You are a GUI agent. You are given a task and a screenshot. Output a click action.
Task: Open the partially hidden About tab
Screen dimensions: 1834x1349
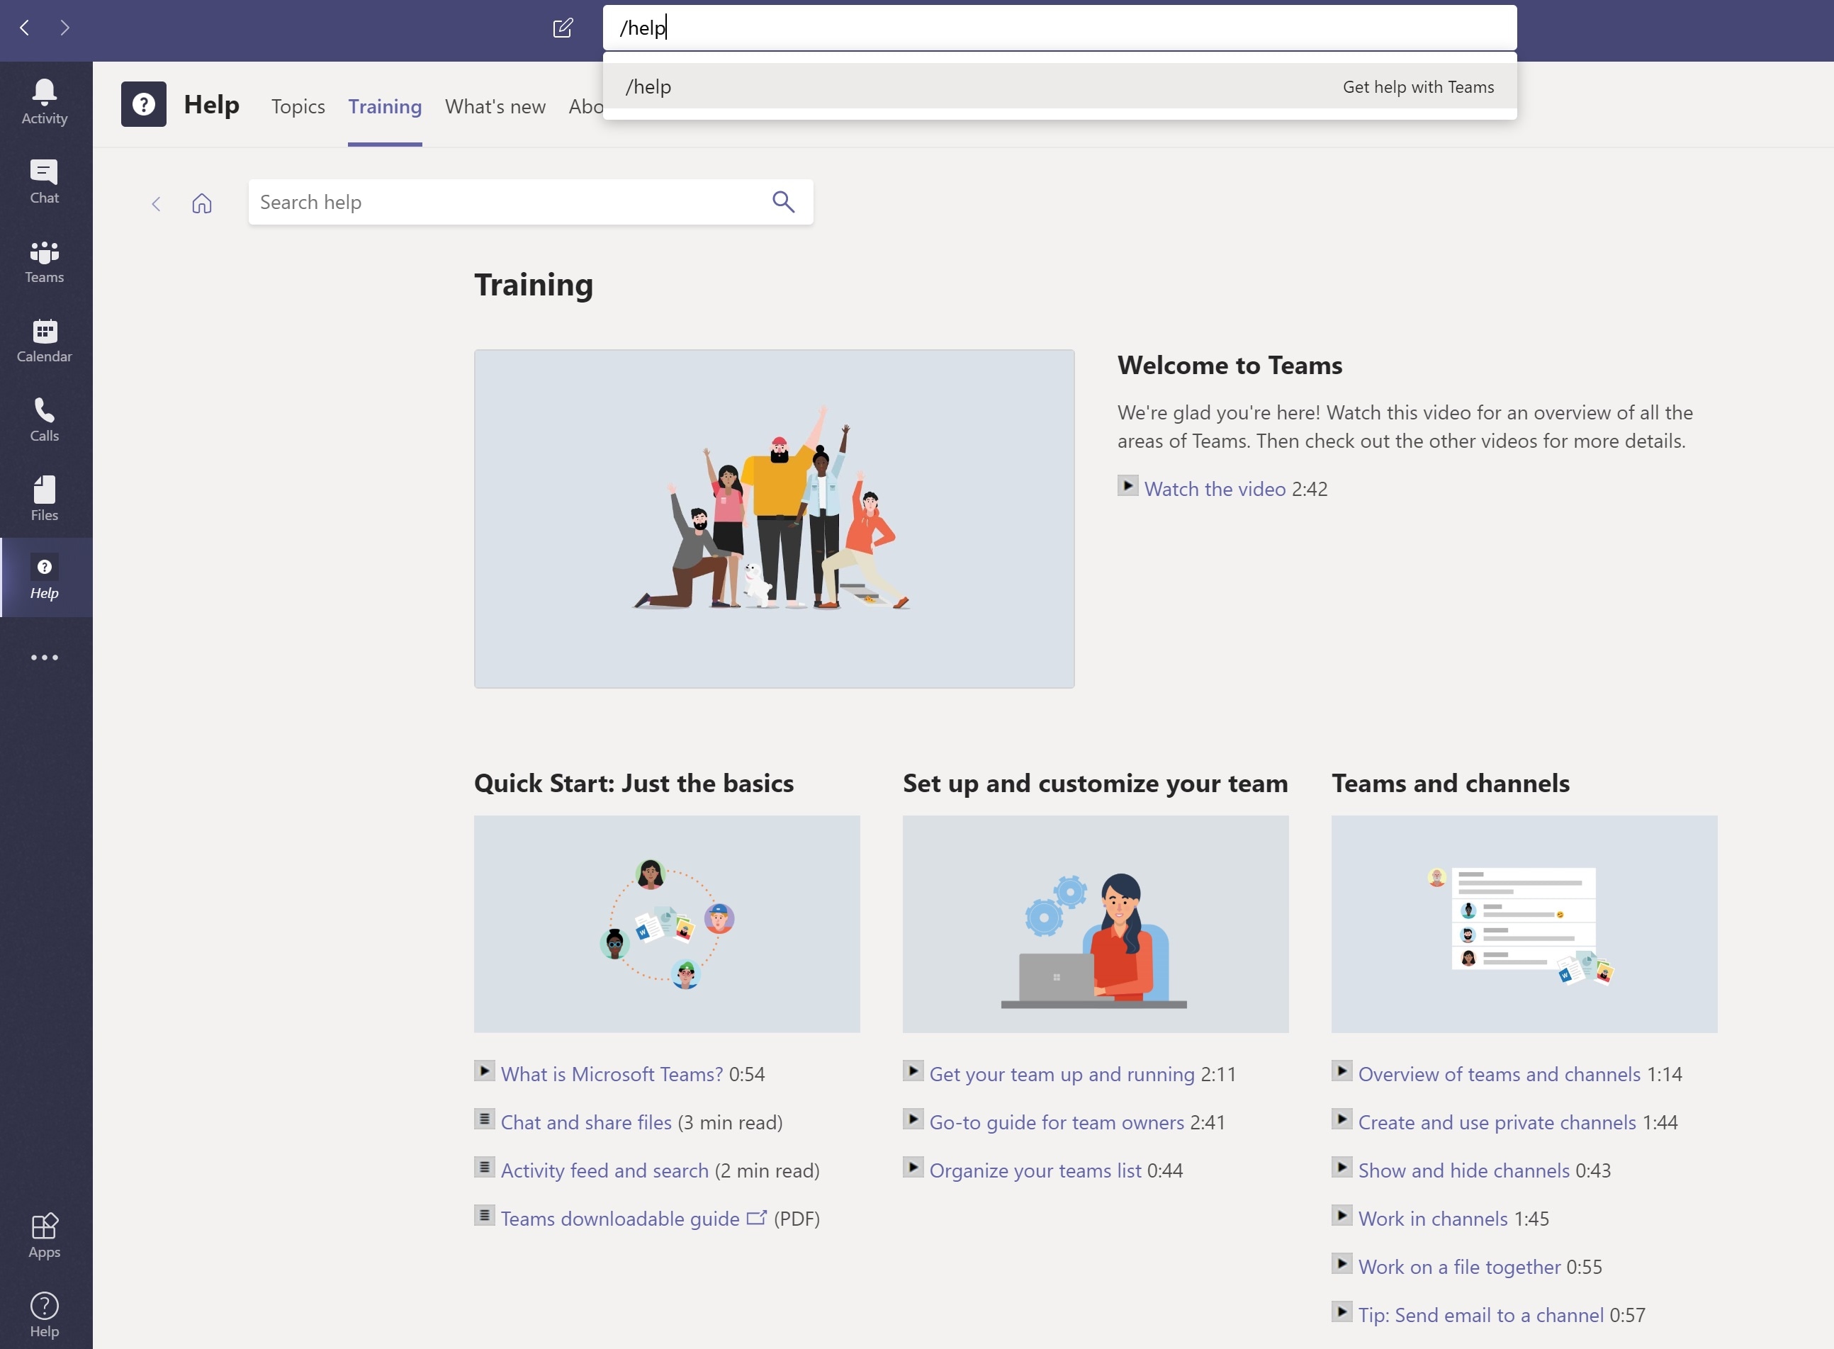585,106
